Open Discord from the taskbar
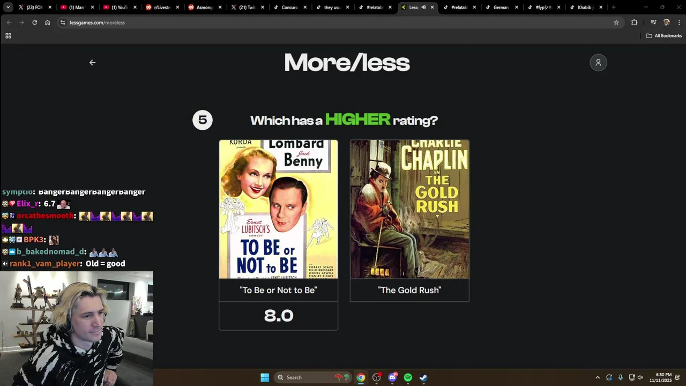Image resolution: width=686 pixels, height=386 pixels. pyautogui.click(x=392, y=377)
